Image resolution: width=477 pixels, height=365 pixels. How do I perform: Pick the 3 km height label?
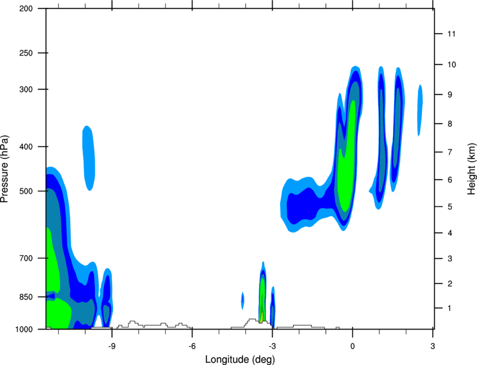[x=450, y=259]
